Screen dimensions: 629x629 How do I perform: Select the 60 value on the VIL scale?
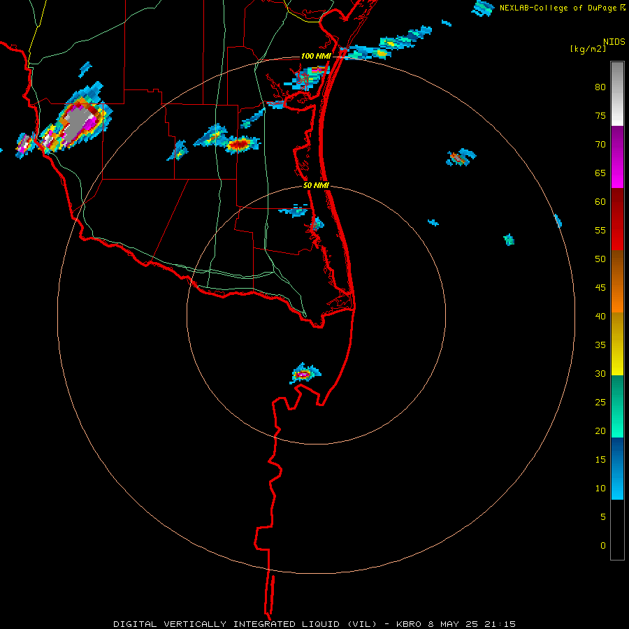[x=600, y=202]
